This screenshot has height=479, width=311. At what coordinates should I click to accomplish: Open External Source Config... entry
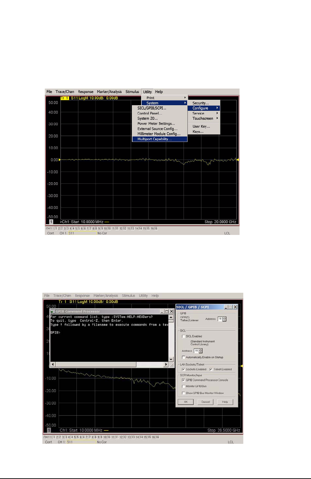[x=160, y=128]
